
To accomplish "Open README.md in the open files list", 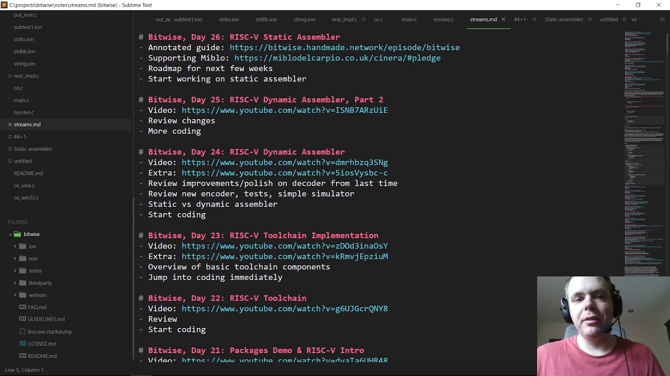I will (x=28, y=173).
